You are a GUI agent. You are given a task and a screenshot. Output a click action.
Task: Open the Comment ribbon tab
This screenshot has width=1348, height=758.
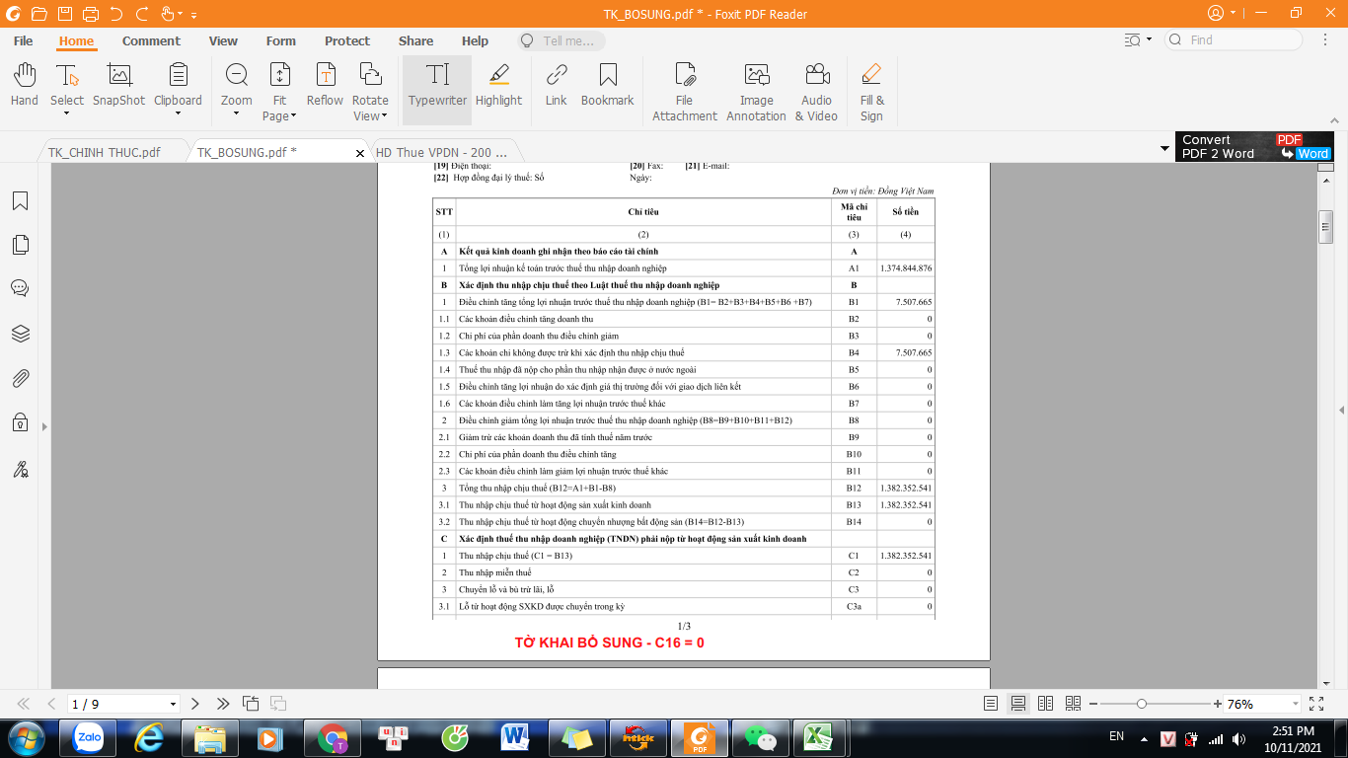tap(151, 41)
